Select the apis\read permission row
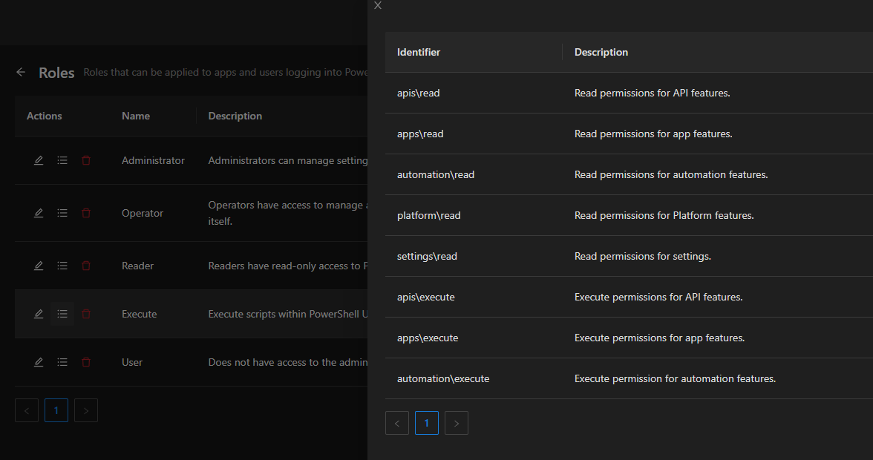The width and height of the screenshot is (873, 460). 419,93
